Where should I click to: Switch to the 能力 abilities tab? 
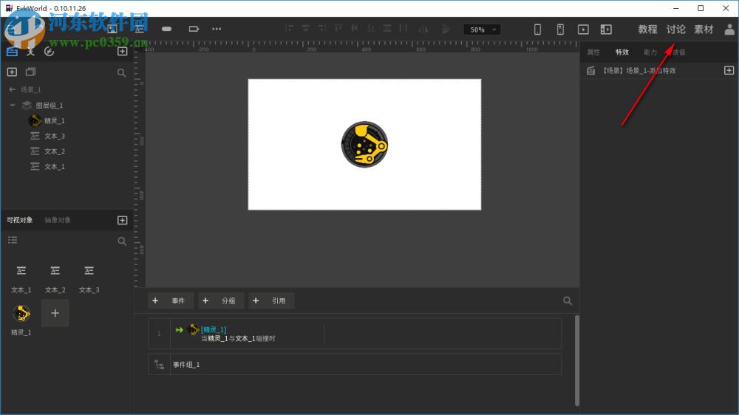coord(650,52)
